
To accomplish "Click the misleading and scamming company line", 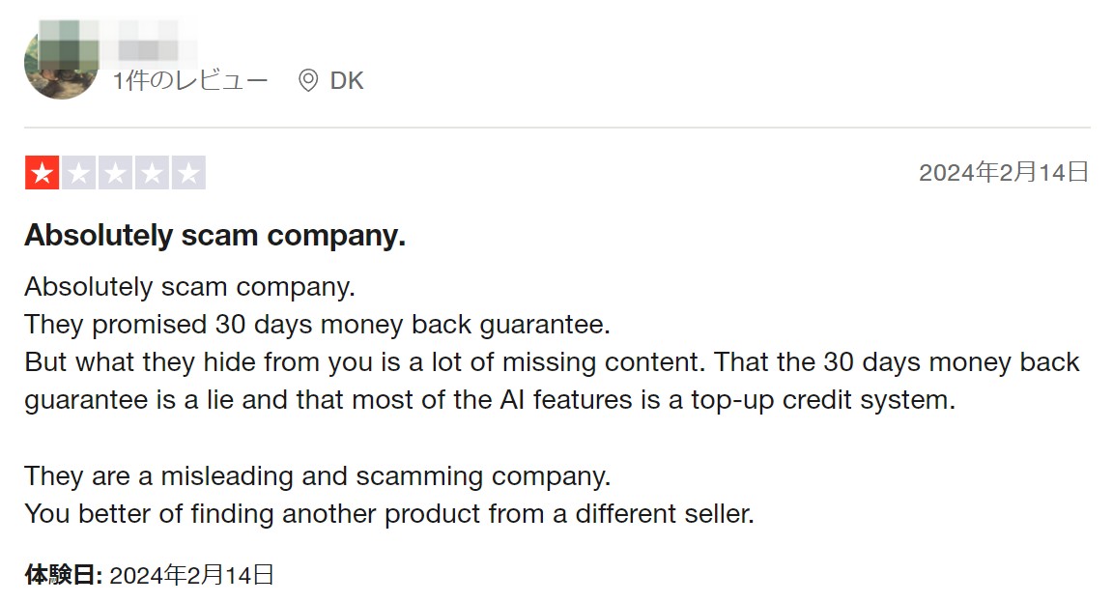I will point(317,475).
